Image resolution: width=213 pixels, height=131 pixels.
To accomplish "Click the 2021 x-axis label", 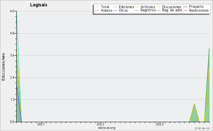I will [41, 124].
